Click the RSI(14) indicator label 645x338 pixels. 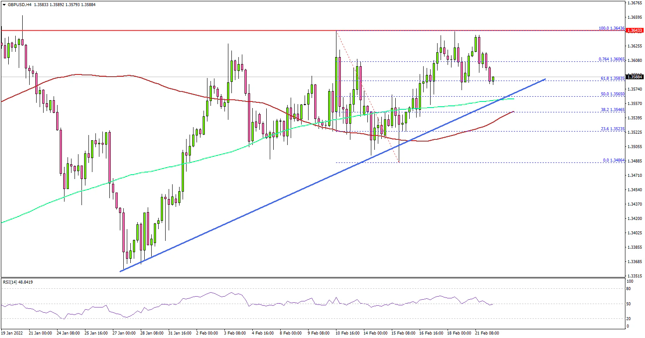coord(17,282)
